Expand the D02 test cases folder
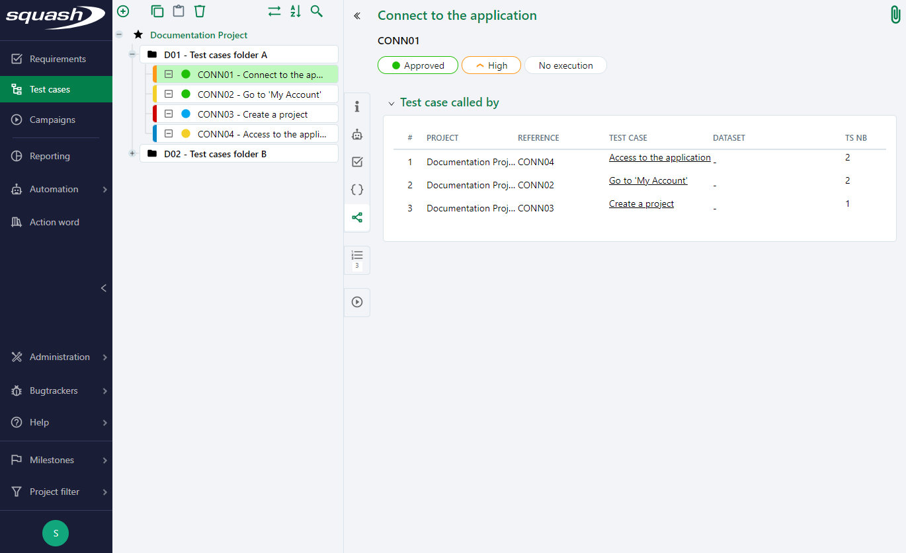 point(132,154)
